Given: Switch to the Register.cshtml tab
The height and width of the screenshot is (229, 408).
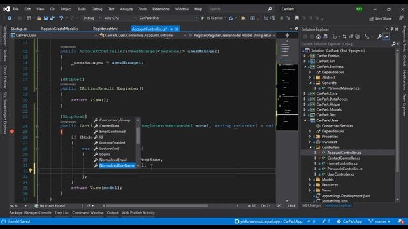Looking at the screenshot, I should [x=105, y=29].
